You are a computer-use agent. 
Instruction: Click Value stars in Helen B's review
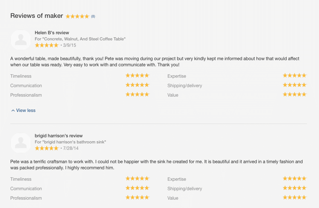[x=294, y=94]
